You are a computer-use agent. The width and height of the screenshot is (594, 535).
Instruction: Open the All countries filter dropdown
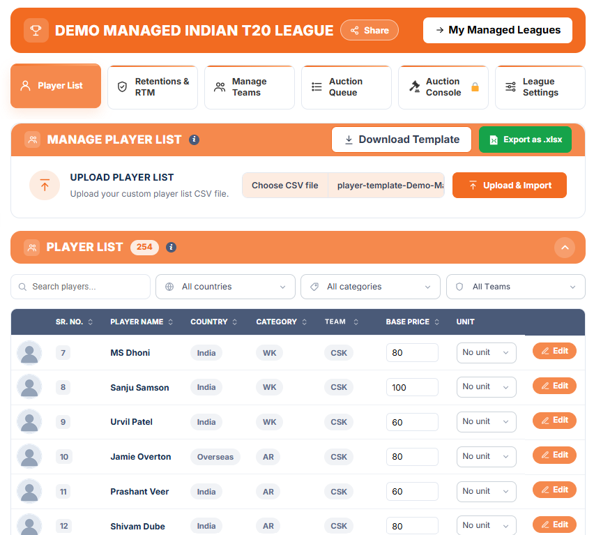pyautogui.click(x=225, y=287)
